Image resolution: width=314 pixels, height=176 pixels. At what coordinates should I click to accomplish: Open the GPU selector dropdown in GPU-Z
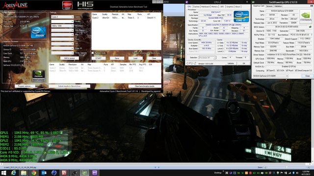tap(270, 76)
